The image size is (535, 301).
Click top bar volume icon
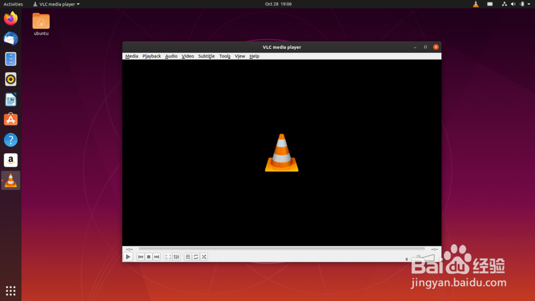513,4
